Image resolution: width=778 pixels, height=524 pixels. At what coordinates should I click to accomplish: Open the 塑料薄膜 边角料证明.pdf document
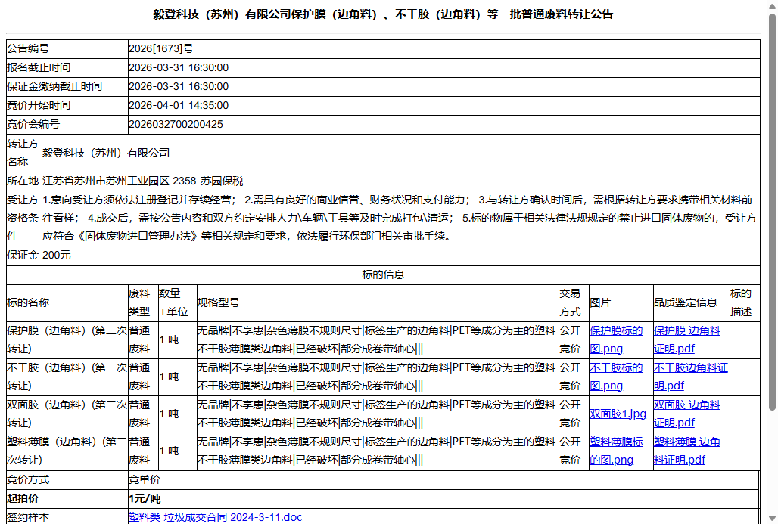686,451
